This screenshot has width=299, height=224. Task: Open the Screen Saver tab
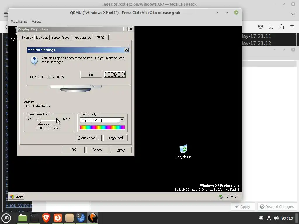click(x=61, y=38)
